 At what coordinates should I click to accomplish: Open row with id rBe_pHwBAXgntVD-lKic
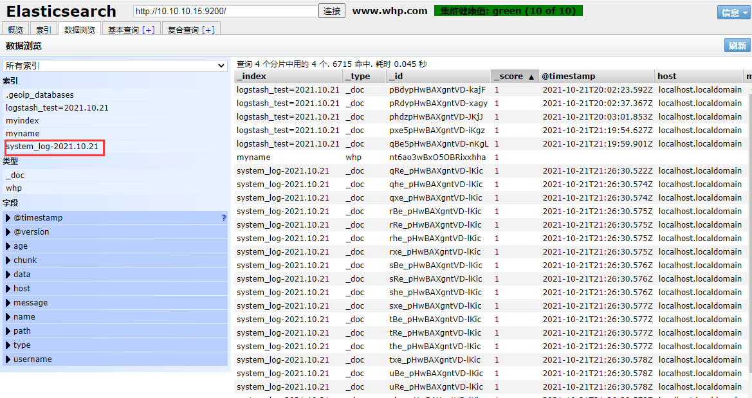coord(436,211)
